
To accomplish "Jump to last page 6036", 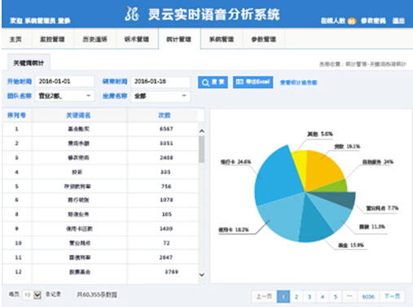I will 368,296.
